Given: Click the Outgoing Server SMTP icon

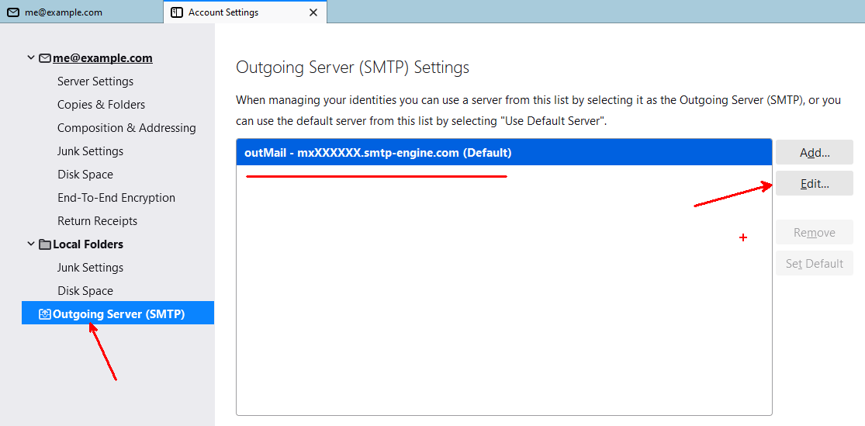Looking at the screenshot, I should pos(45,314).
